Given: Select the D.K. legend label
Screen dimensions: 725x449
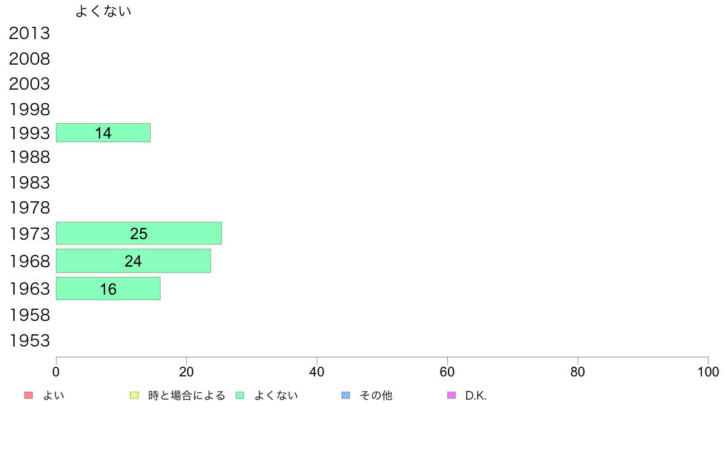Looking at the screenshot, I should [x=475, y=395].
